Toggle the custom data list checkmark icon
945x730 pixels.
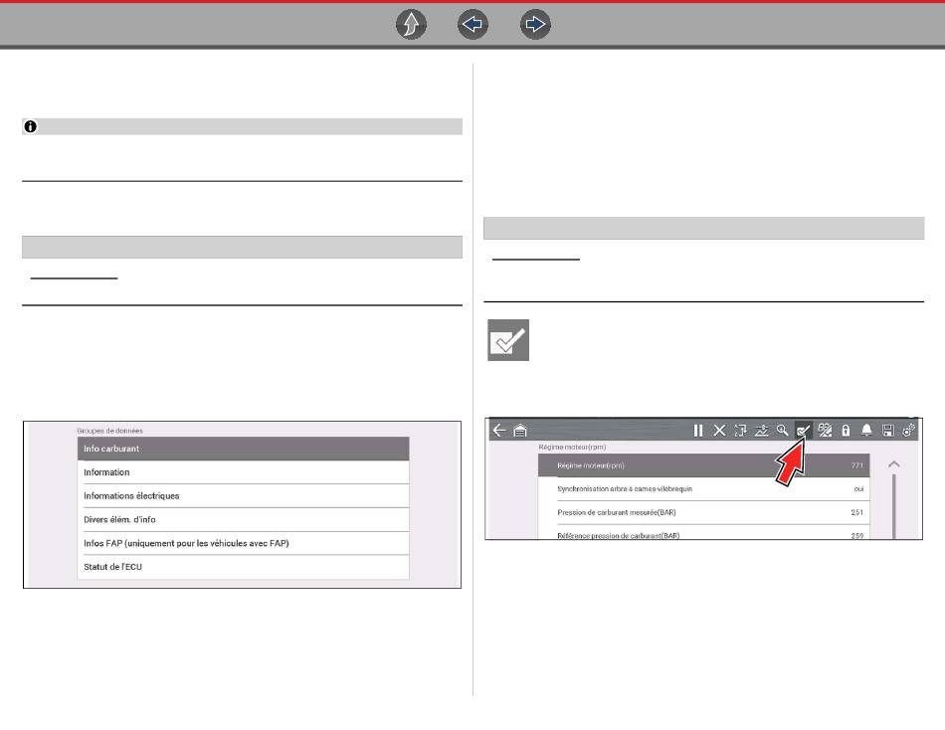click(x=804, y=431)
